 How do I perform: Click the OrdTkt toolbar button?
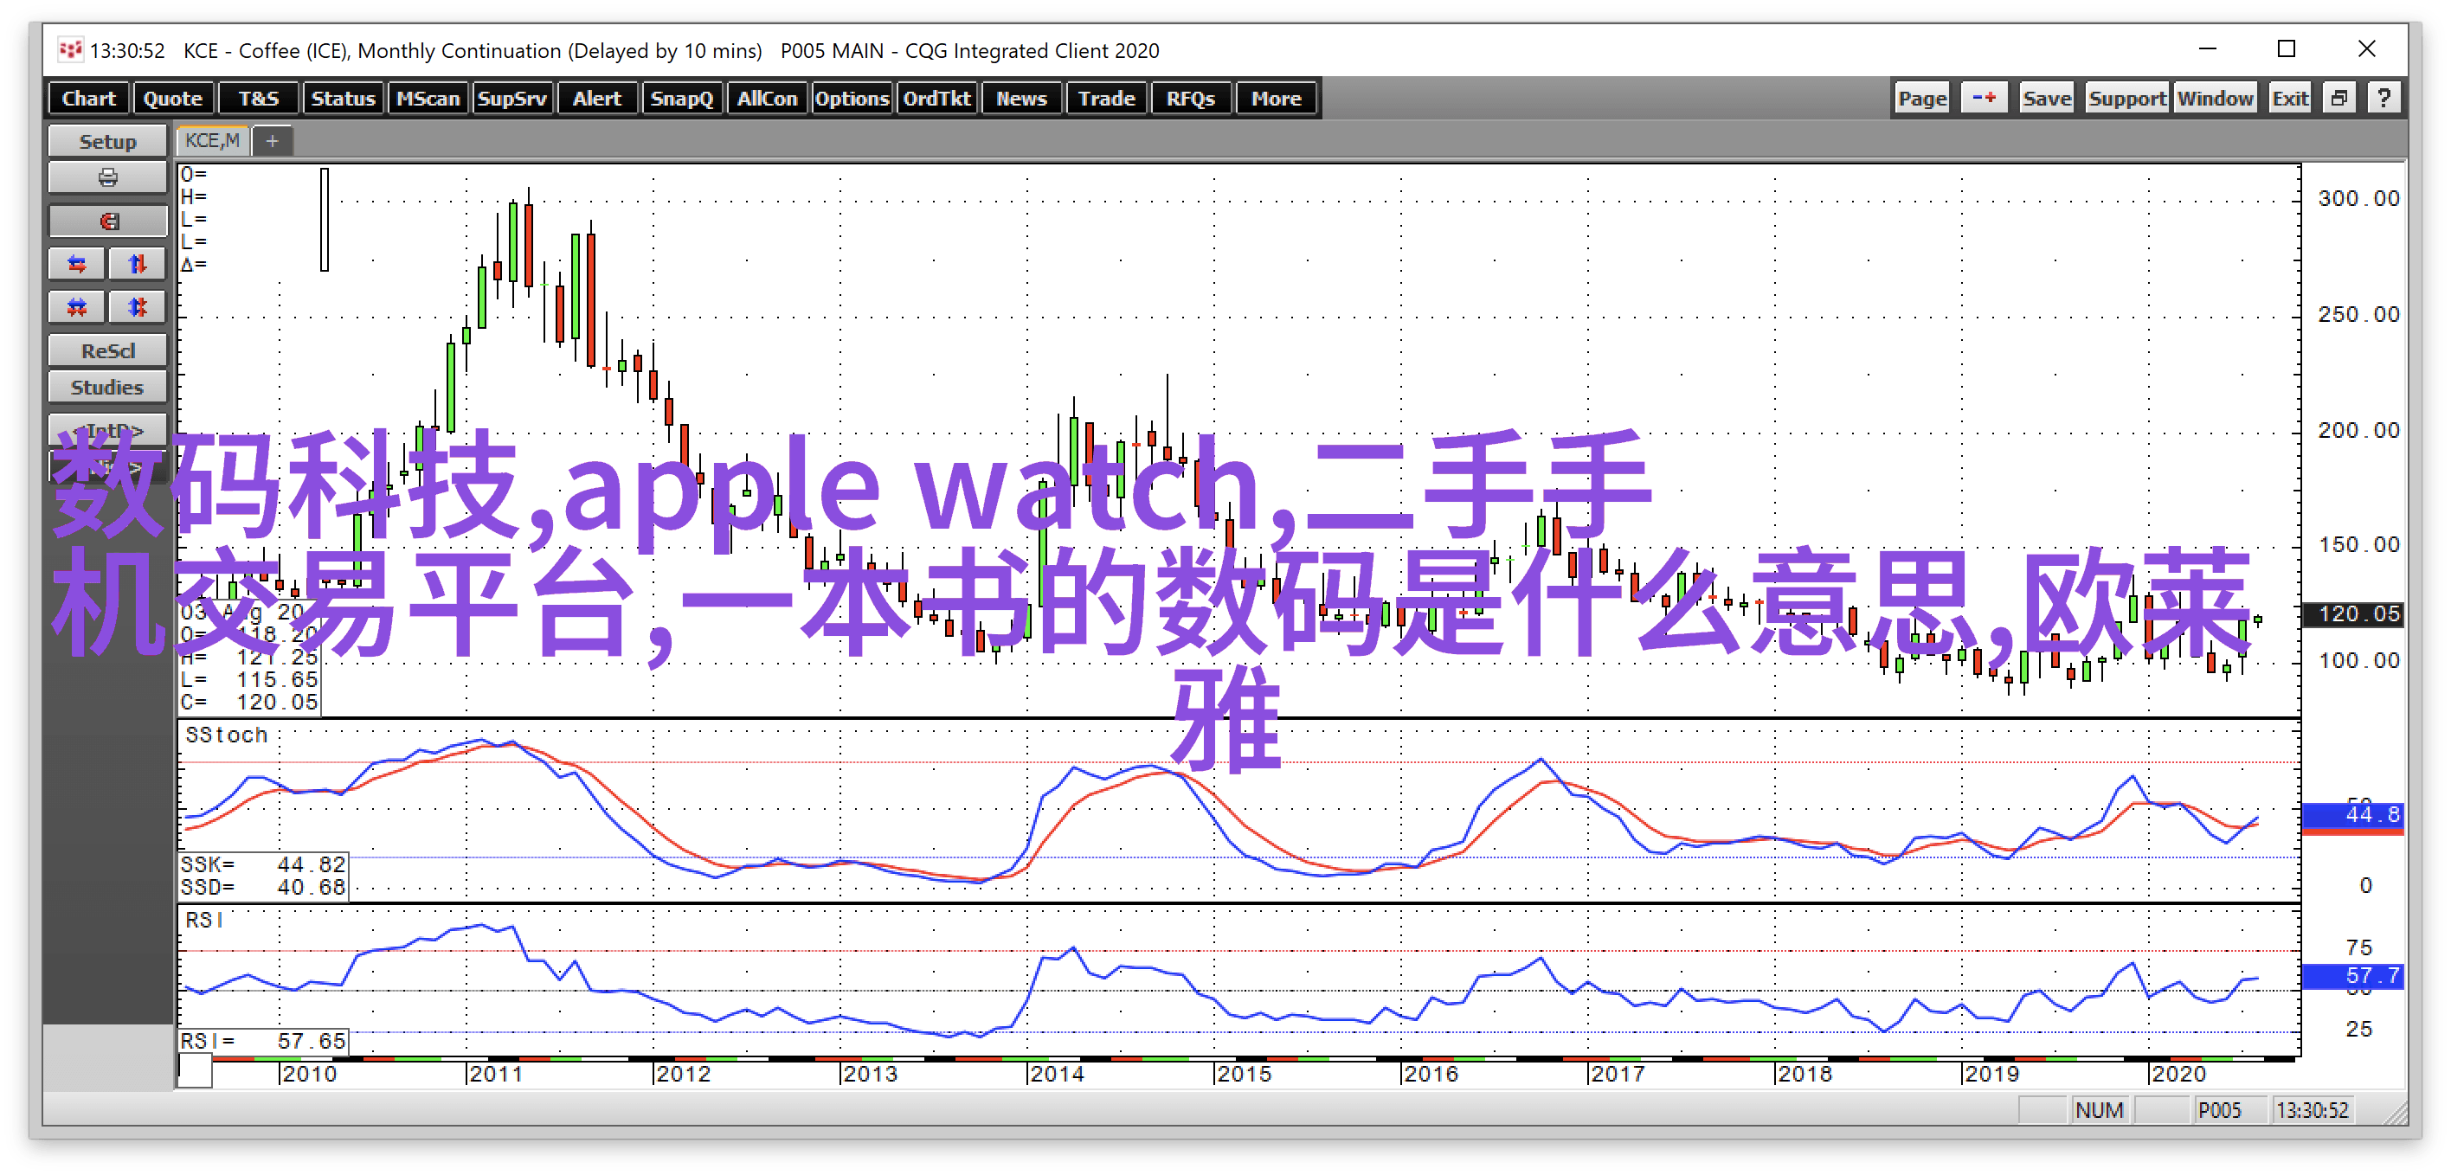[936, 98]
